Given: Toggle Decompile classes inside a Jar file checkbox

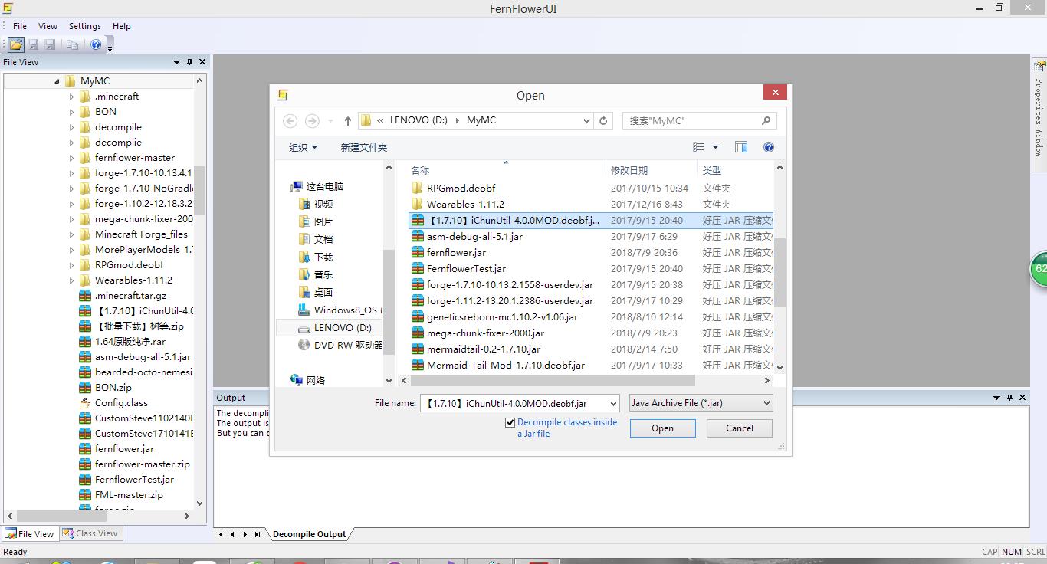Looking at the screenshot, I should pyautogui.click(x=510, y=422).
